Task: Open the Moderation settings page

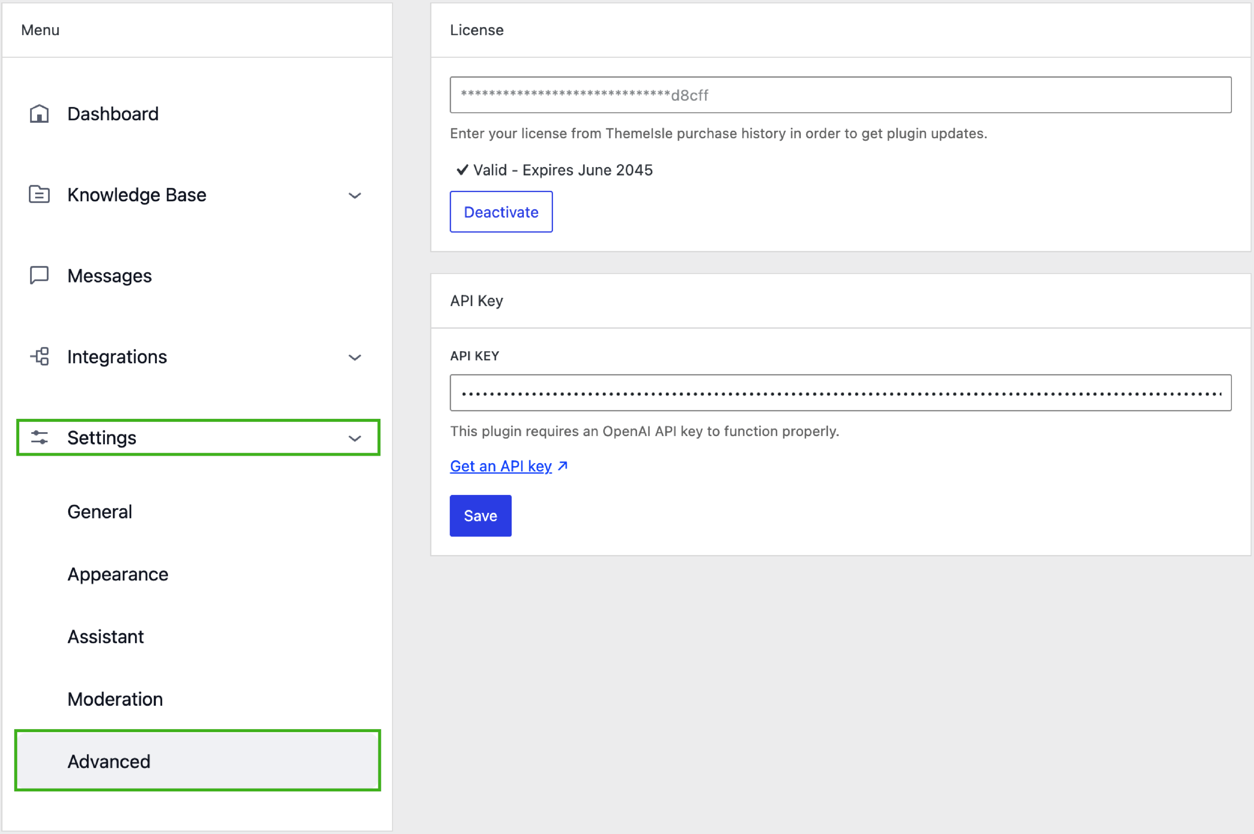Action: tap(115, 699)
